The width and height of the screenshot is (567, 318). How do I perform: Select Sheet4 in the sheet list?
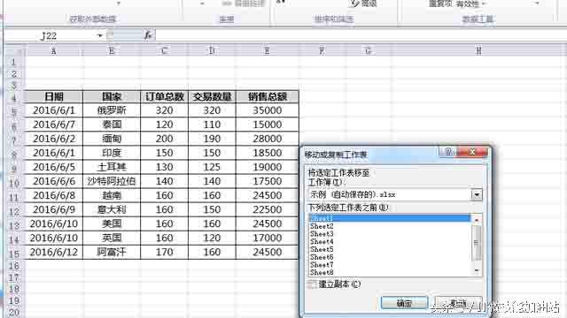click(390, 241)
